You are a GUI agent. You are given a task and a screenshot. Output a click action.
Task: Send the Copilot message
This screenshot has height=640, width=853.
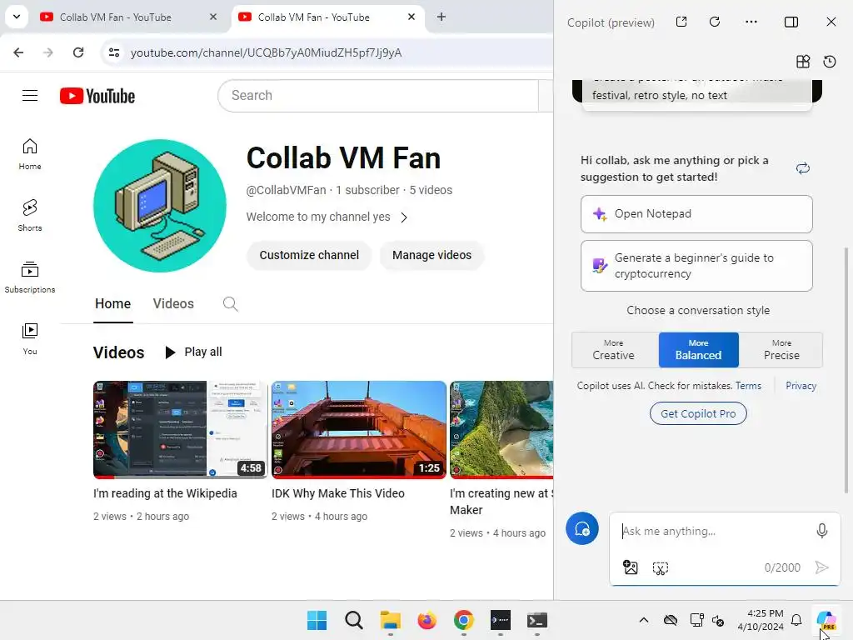coord(822,567)
